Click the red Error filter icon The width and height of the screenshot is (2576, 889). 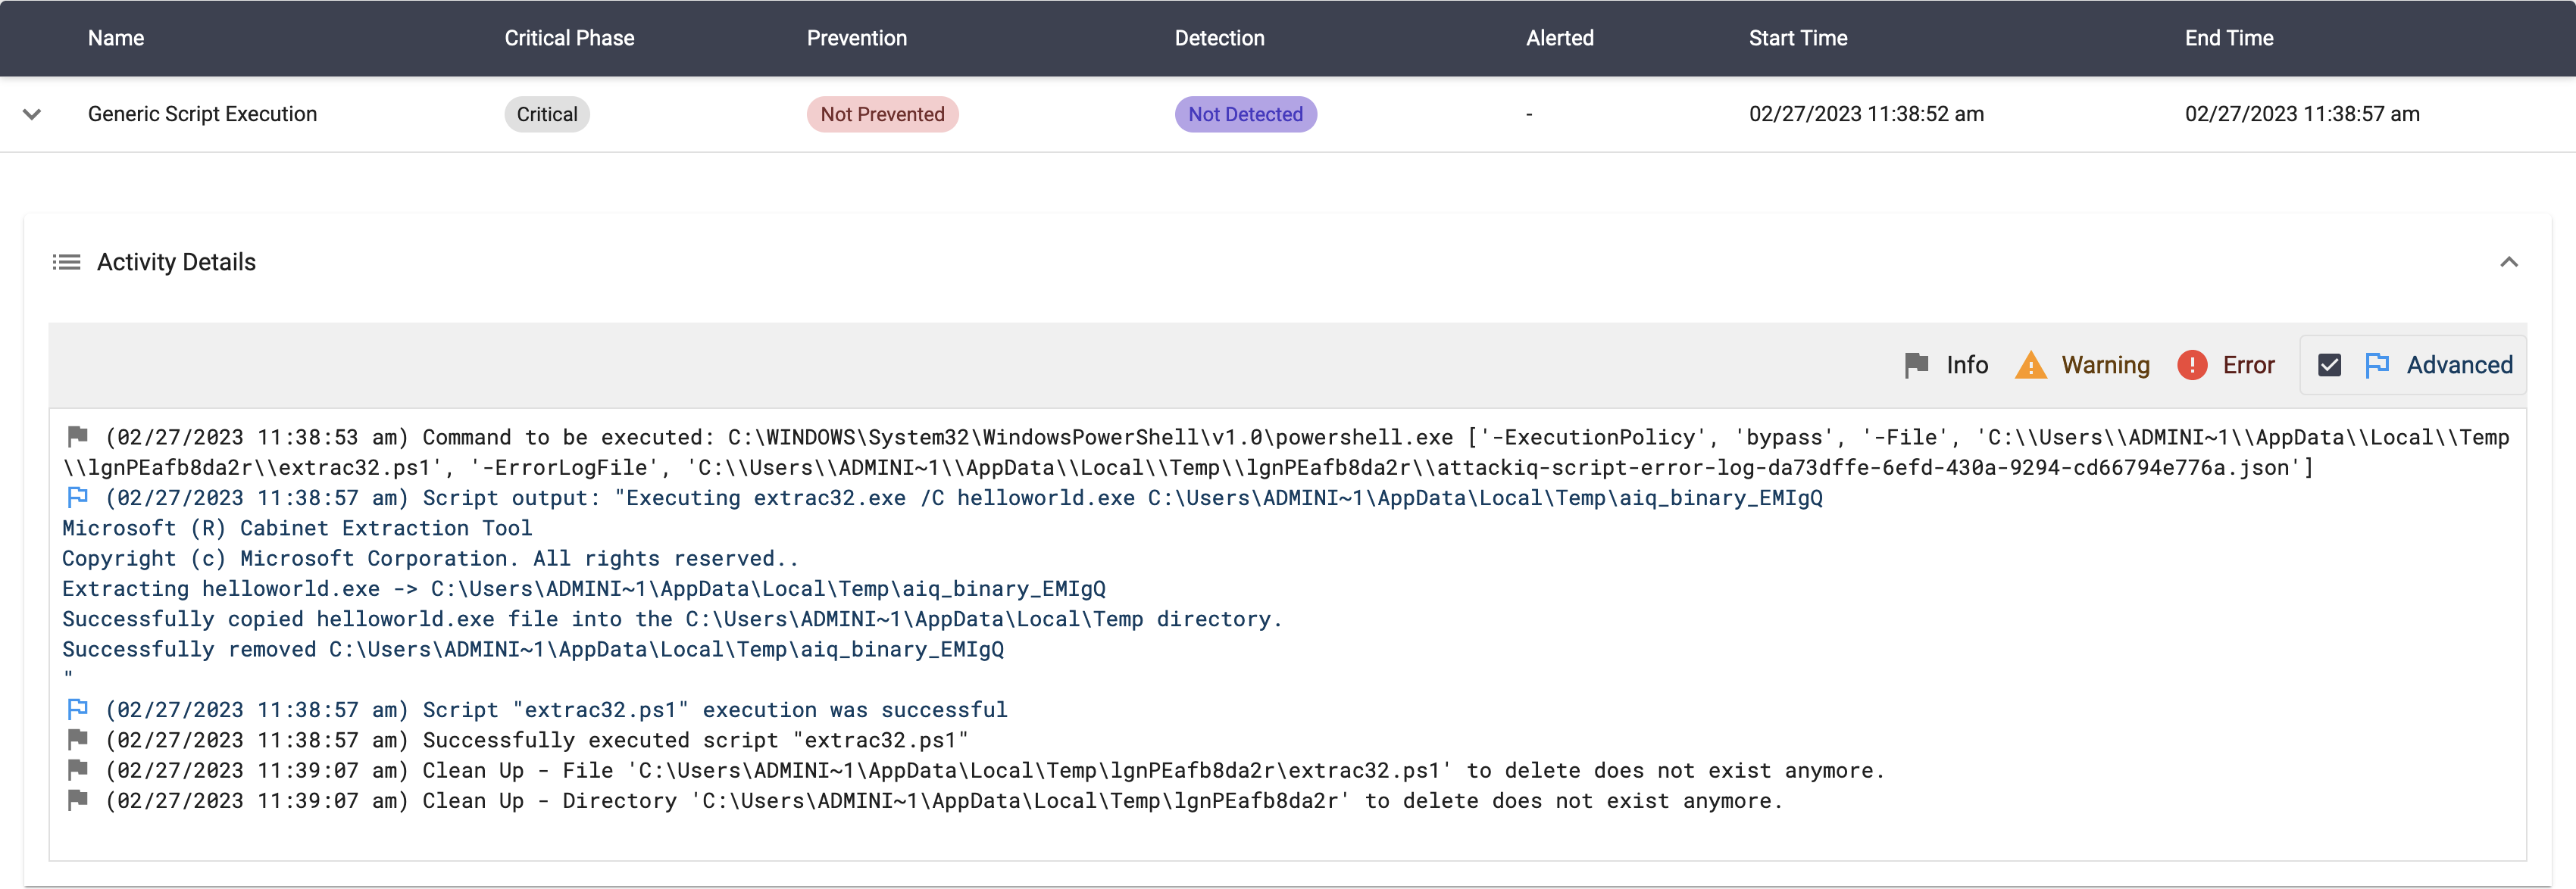tap(2191, 365)
